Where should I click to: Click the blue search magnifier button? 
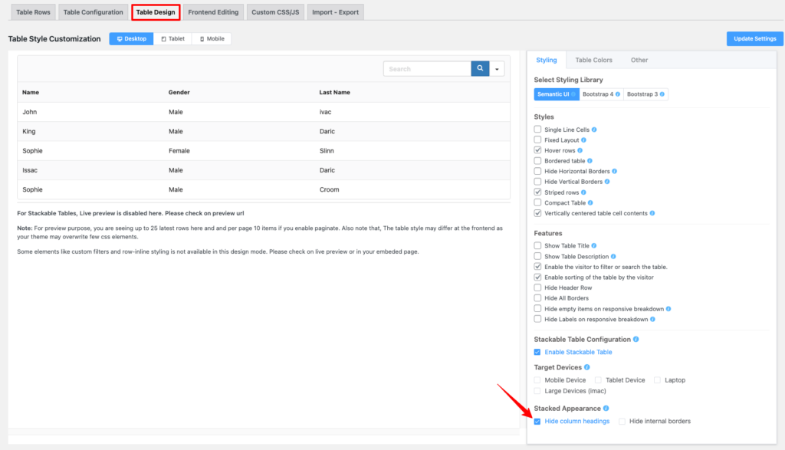[480, 68]
